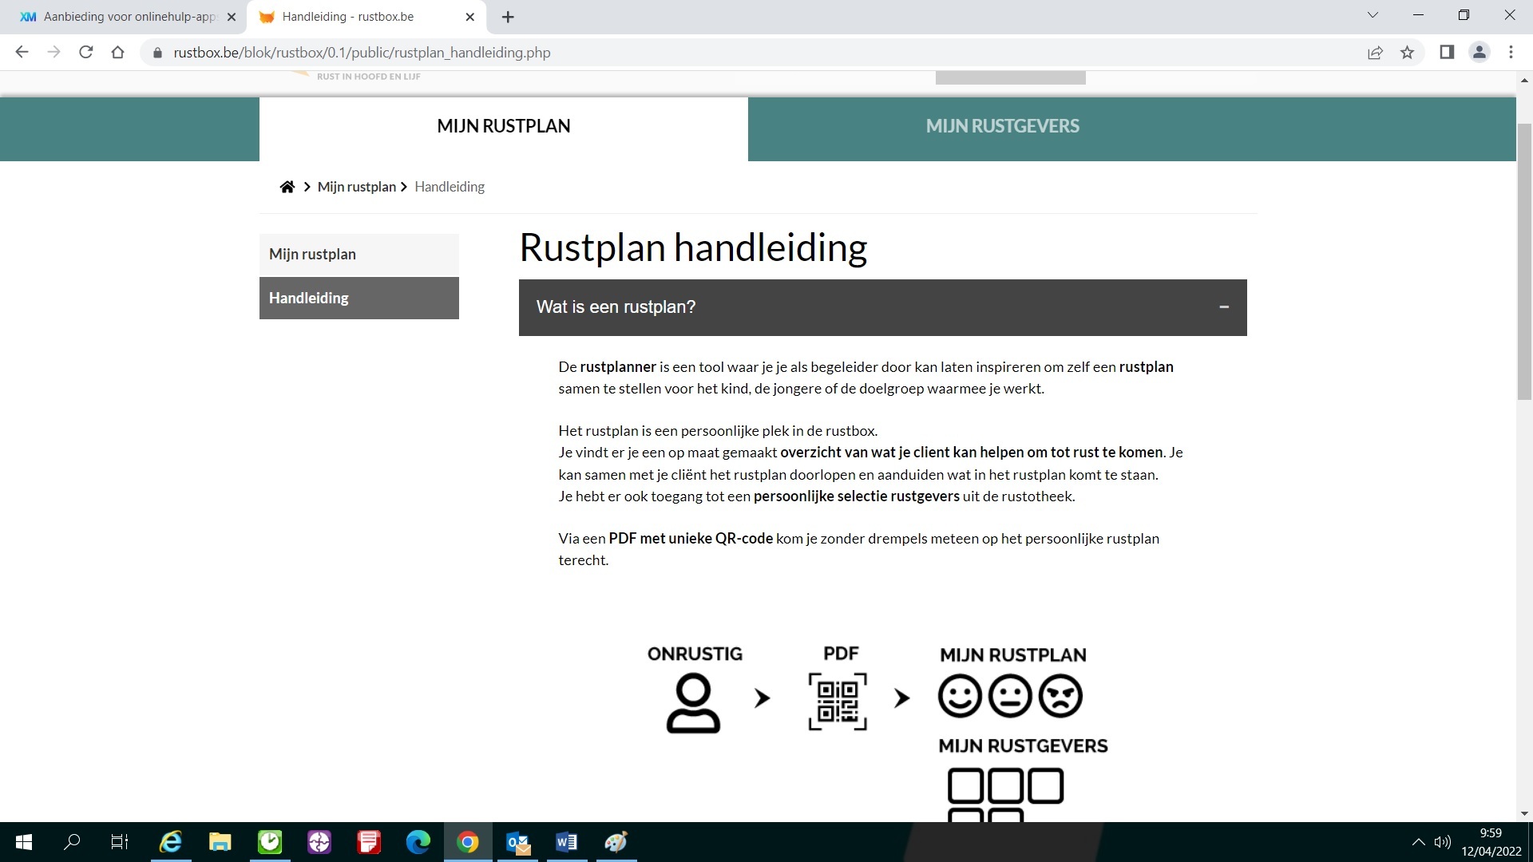Open the three-dot Chrome menu
This screenshot has width=1533, height=862.
coord(1511,52)
